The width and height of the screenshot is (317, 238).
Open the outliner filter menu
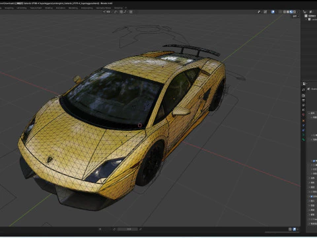tap(312, 12)
